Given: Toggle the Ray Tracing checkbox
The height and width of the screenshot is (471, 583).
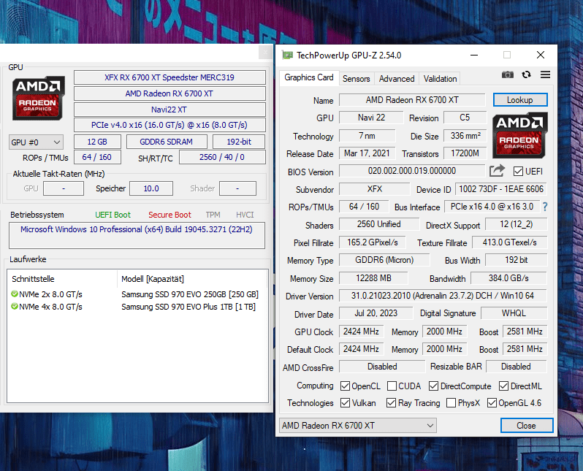Looking at the screenshot, I should point(391,402).
